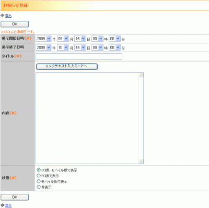Viewport: 209px width, 208px height.
Task: Click the bottom OK button
Action: tap(15, 197)
